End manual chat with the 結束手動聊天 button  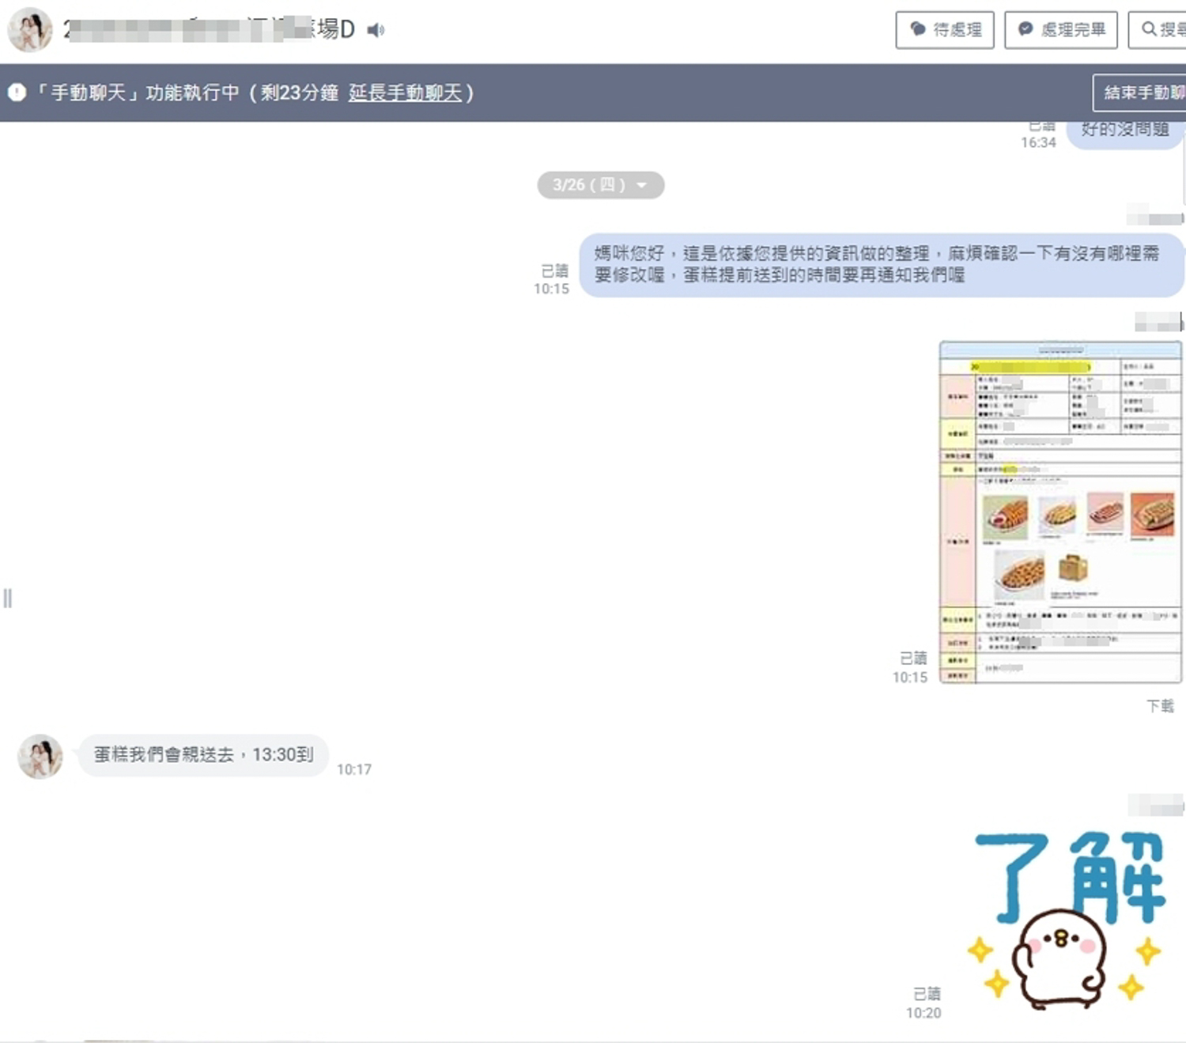tap(1141, 93)
